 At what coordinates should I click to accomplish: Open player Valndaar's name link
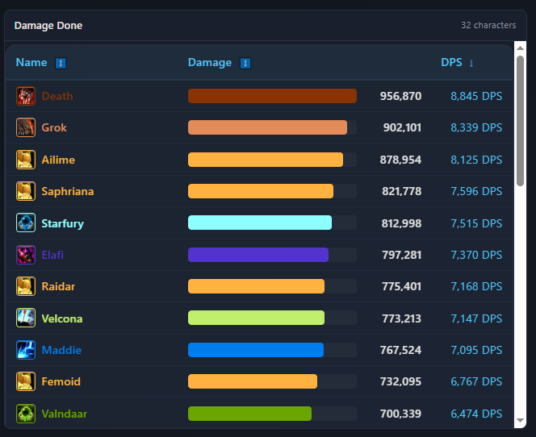tap(65, 414)
